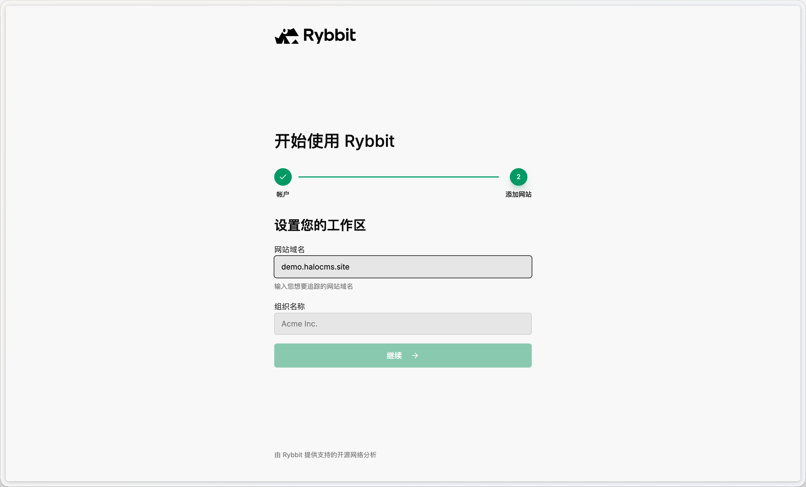The width and height of the screenshot is (806, 487).
Task: Click the 开始使用 Rybbit page heading
Action: (334, 141)
